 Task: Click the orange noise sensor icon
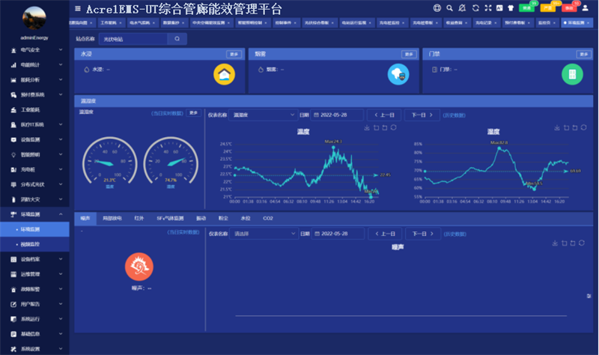pos(139,265)
